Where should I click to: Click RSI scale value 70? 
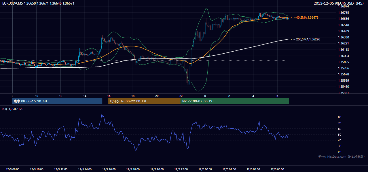[339, 123]
